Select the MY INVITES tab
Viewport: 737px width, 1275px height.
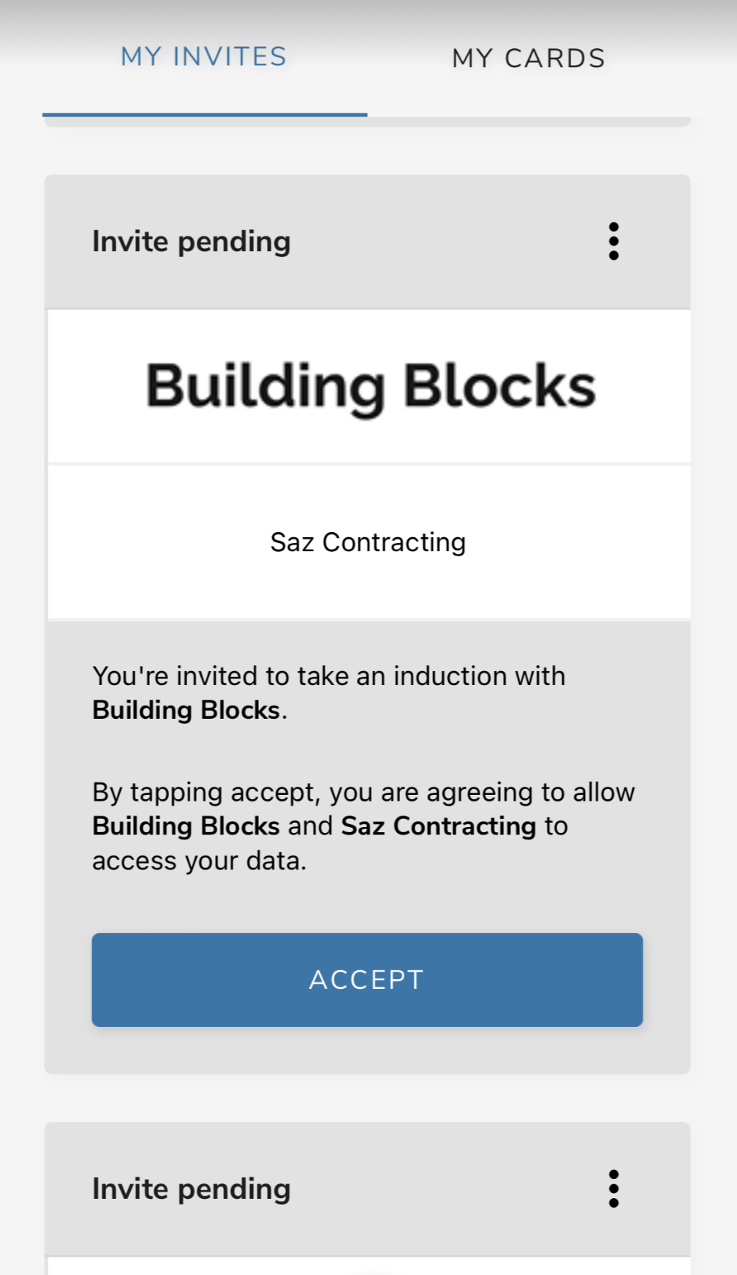(204, 57)
